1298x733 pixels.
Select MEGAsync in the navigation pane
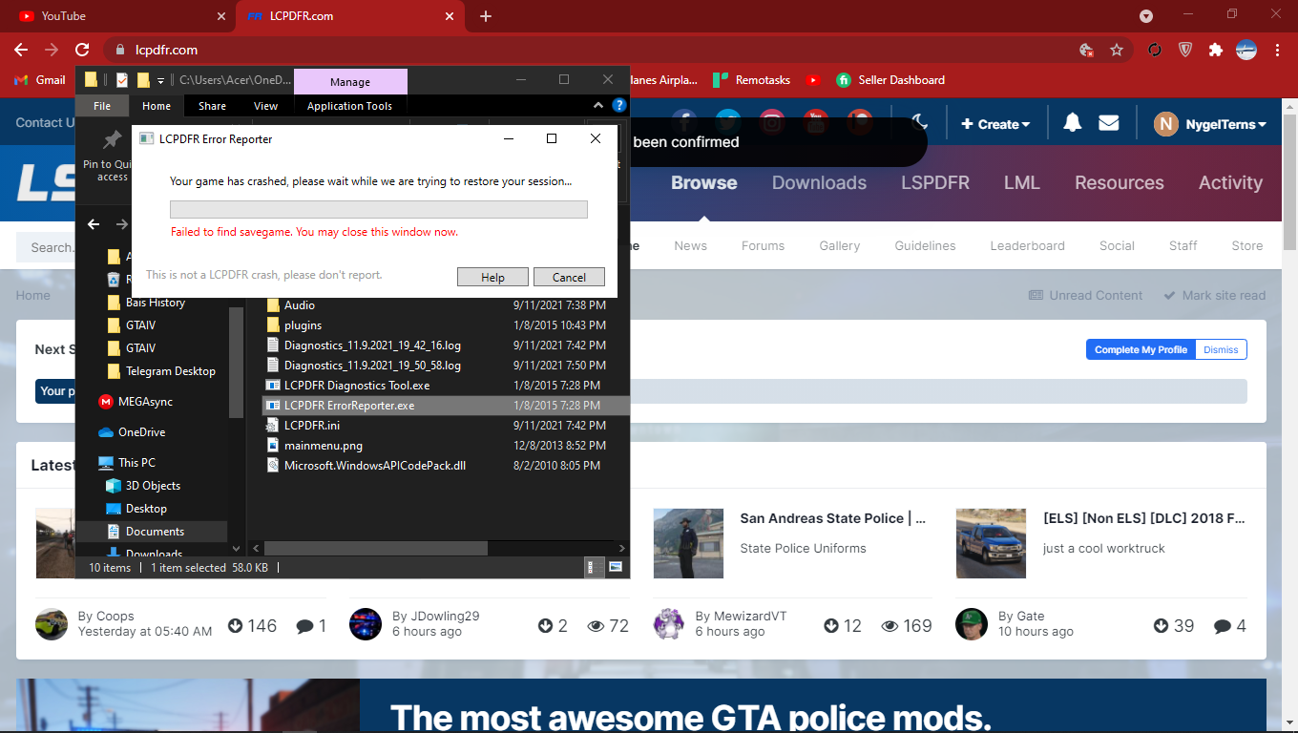145,402
